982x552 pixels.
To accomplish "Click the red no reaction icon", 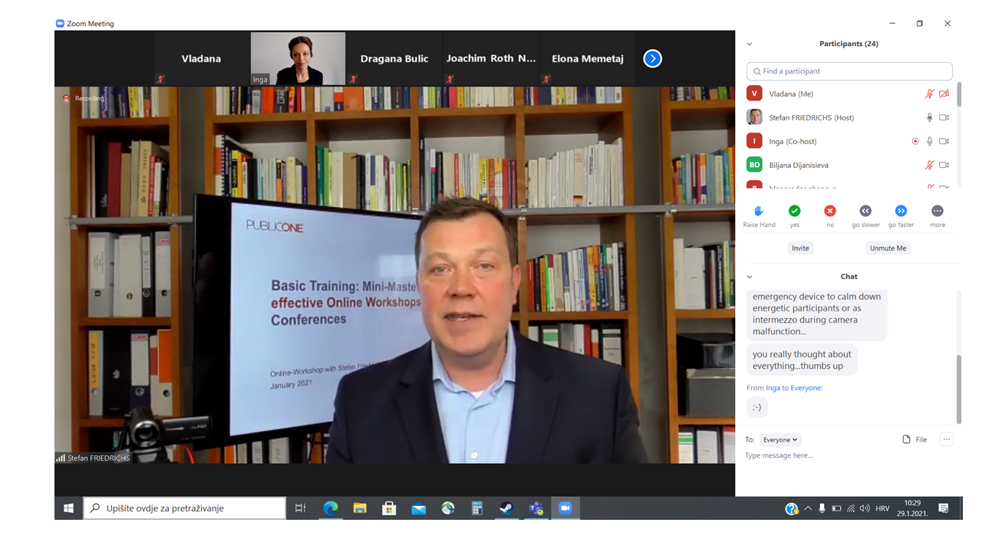I will pos(830,211).
